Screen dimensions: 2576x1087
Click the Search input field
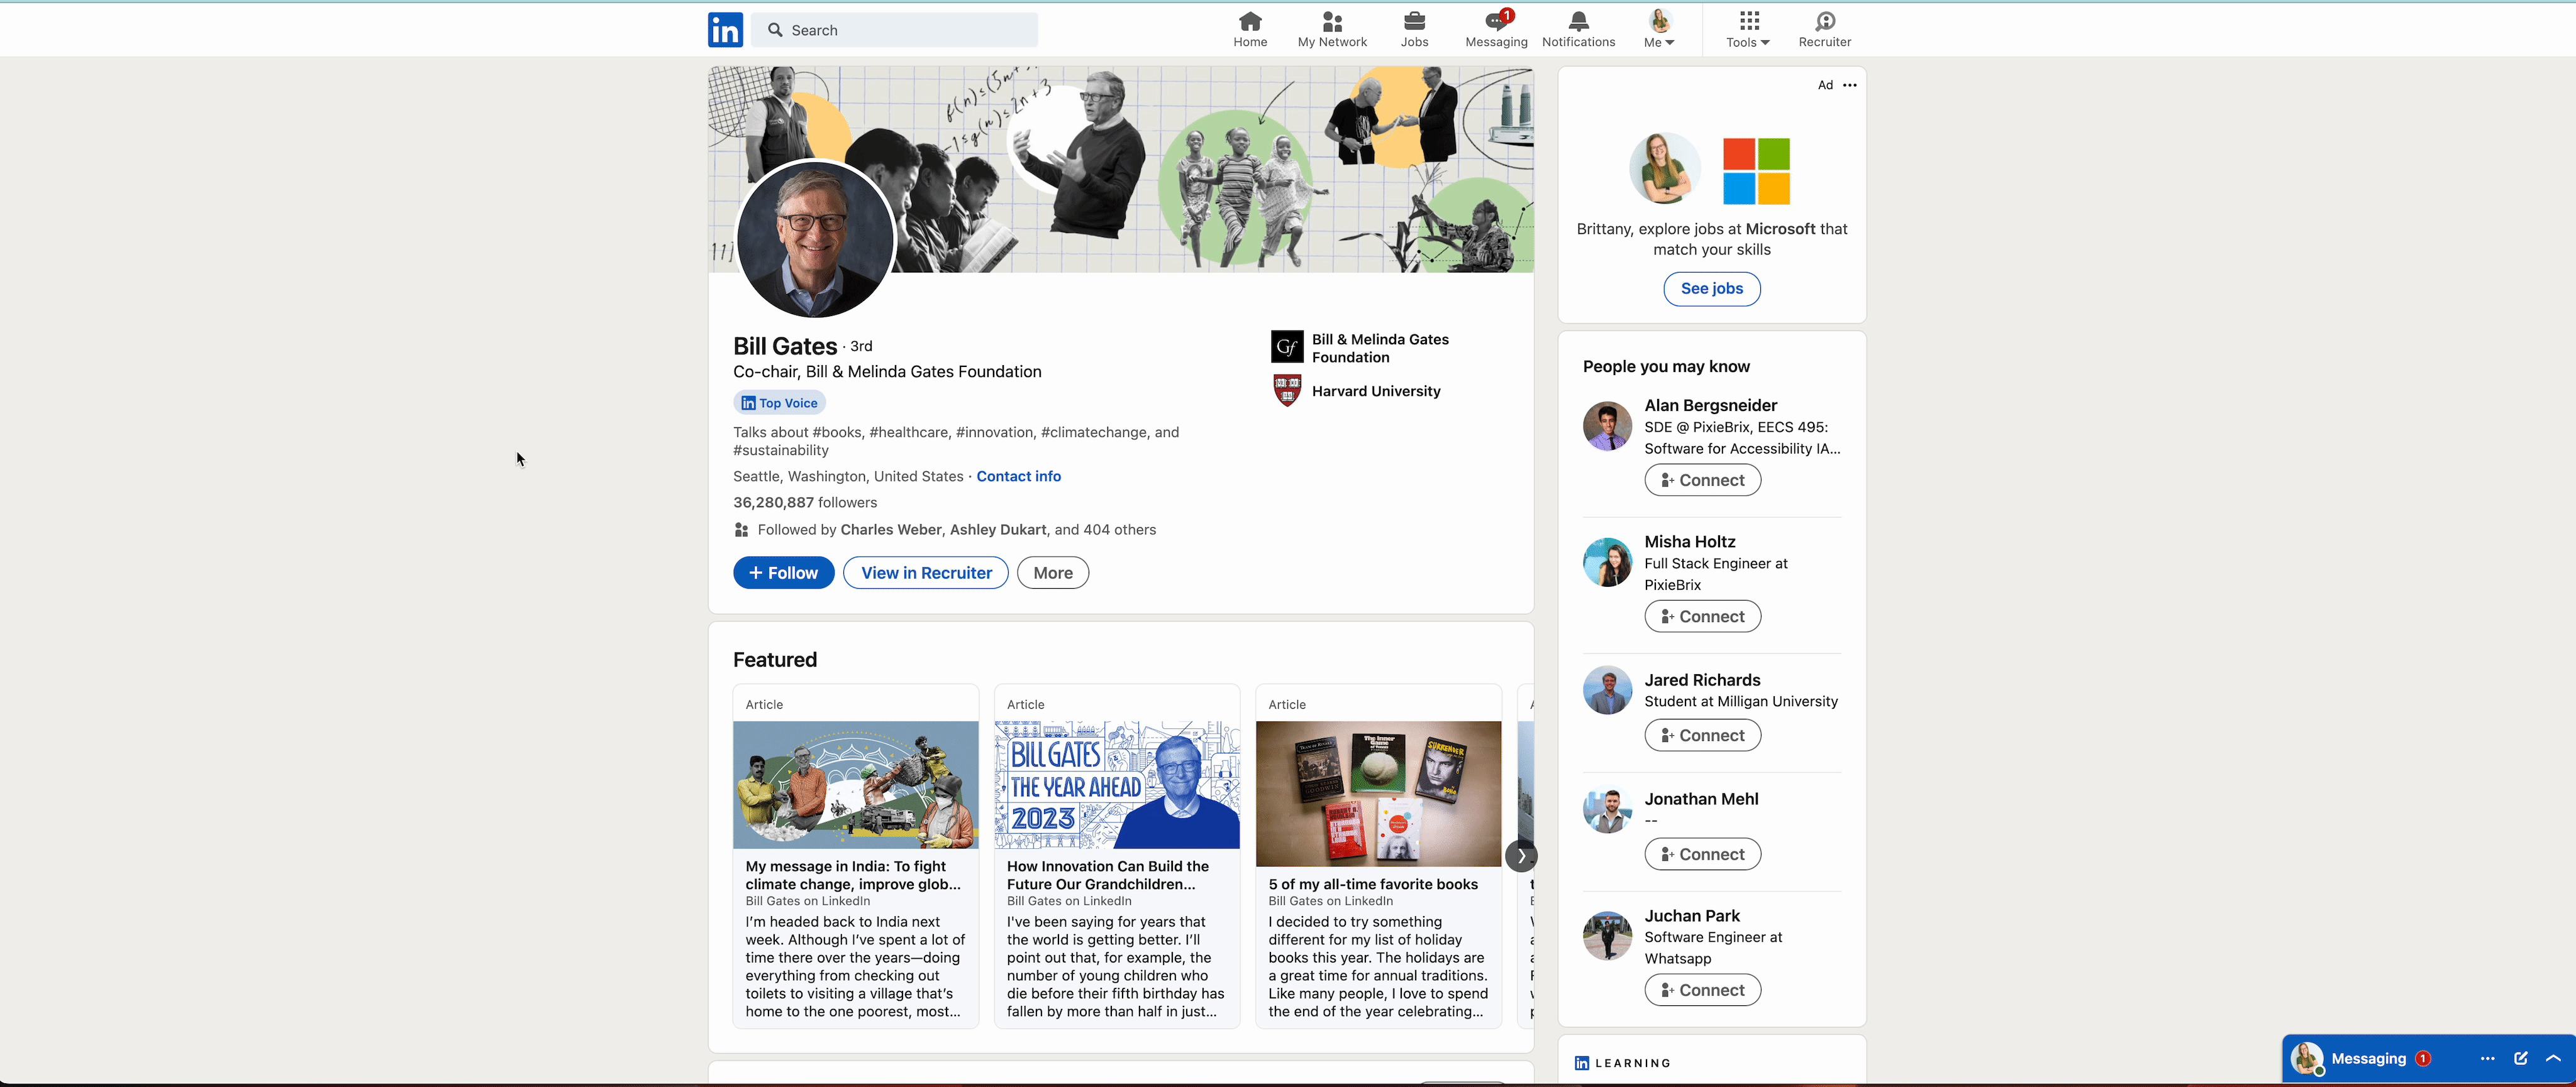pyautogui.click(x=894, y=30)
